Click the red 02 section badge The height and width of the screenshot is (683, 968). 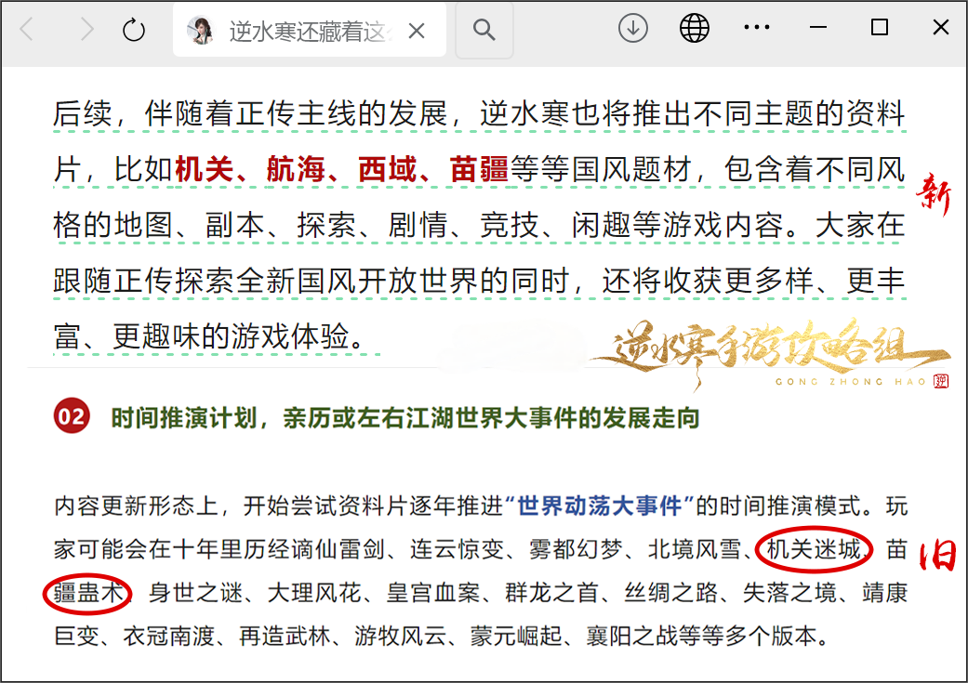tap(72, 416)
